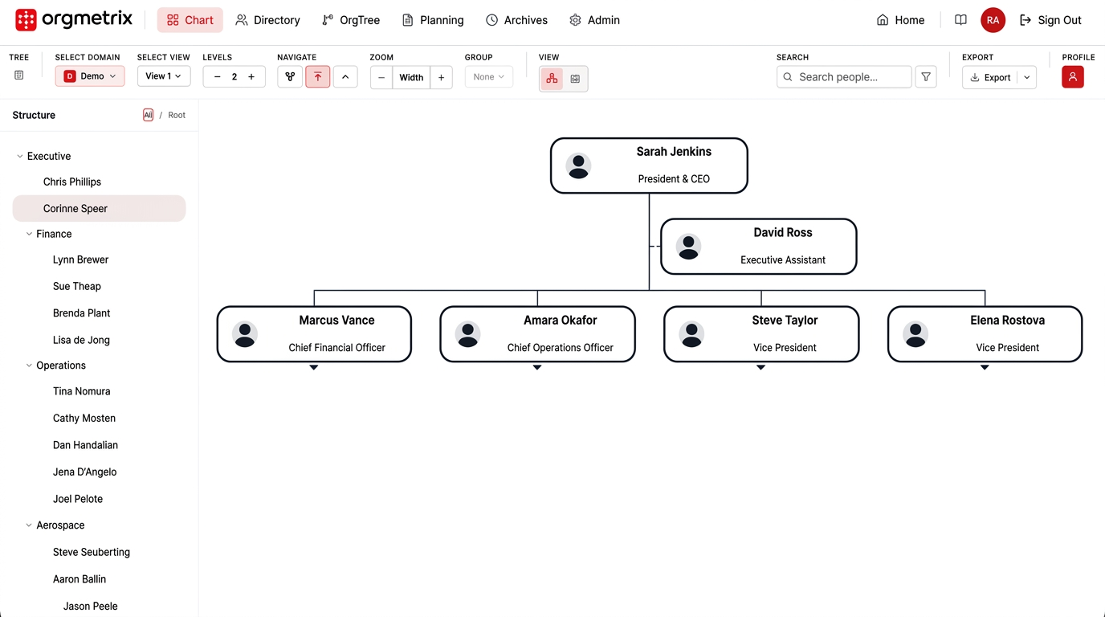
Task: Open the Export options arrow
Action: point(1027,78)
